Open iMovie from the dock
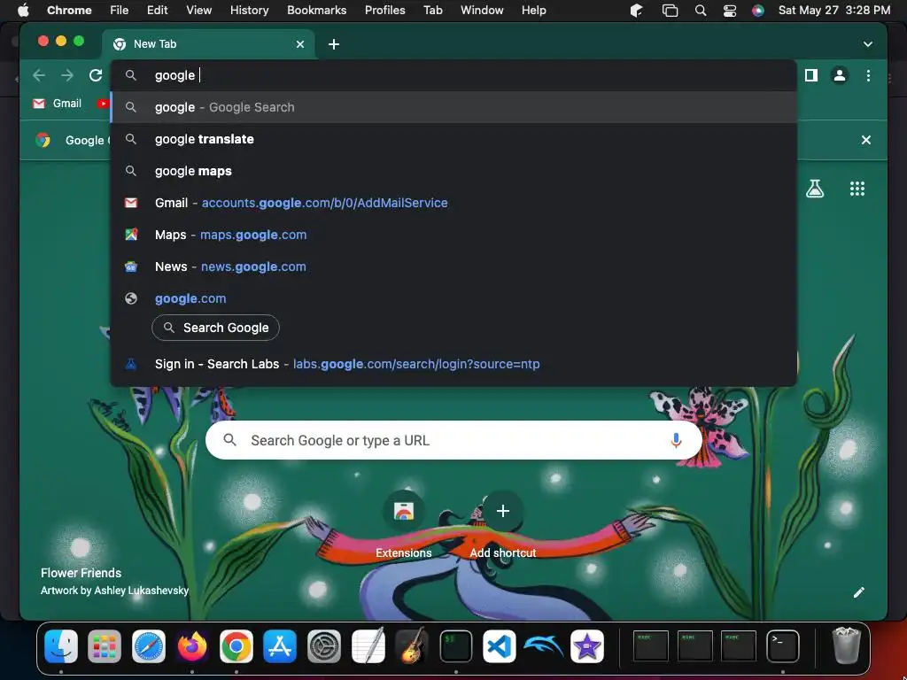 [587, 645]
